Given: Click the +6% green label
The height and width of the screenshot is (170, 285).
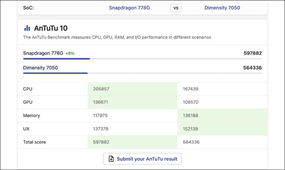Looking at the screenshot, I should [70, 53].
